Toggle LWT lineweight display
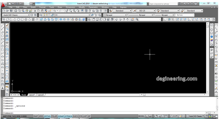 point(85,116)
